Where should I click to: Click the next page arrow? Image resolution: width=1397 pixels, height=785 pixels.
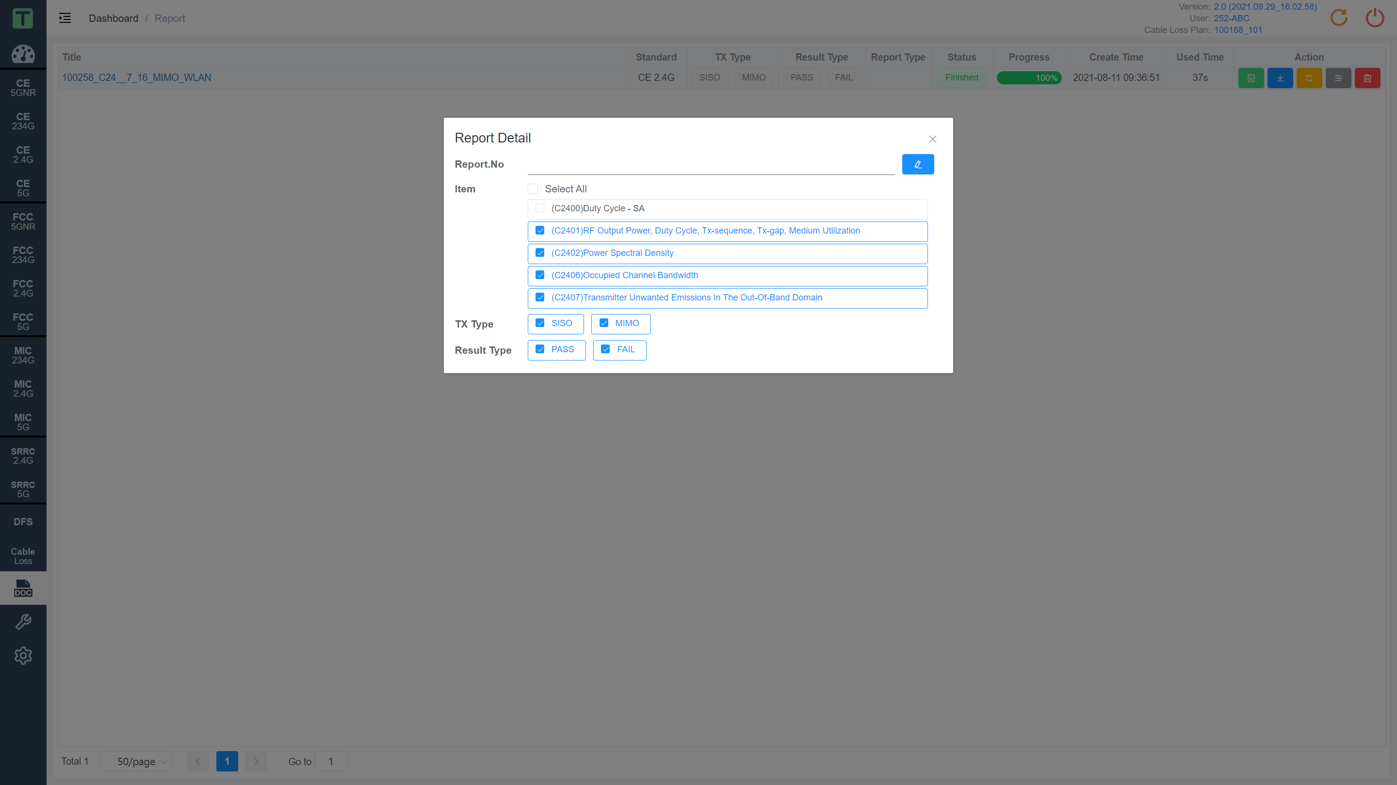tap(256, 761)
